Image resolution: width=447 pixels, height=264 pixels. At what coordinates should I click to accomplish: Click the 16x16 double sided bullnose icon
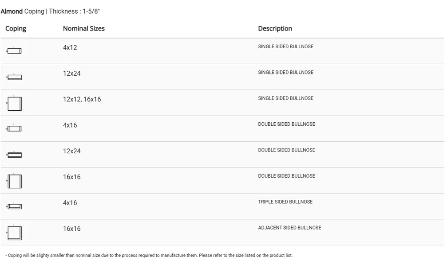[x=14, y=181]
